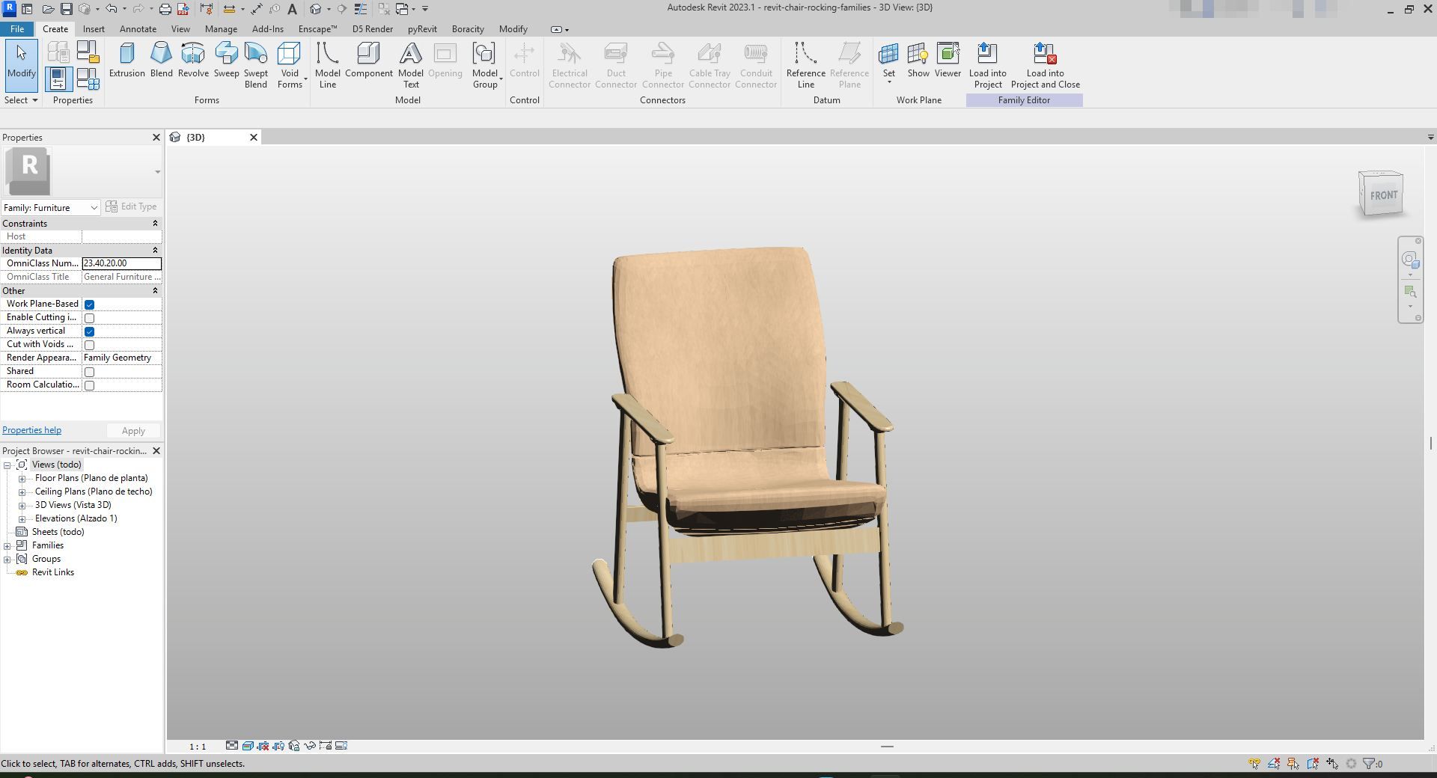Activate the Modify tool
Image resolution: width=1437 pixels, height=778 pixels.
point(21,65)
